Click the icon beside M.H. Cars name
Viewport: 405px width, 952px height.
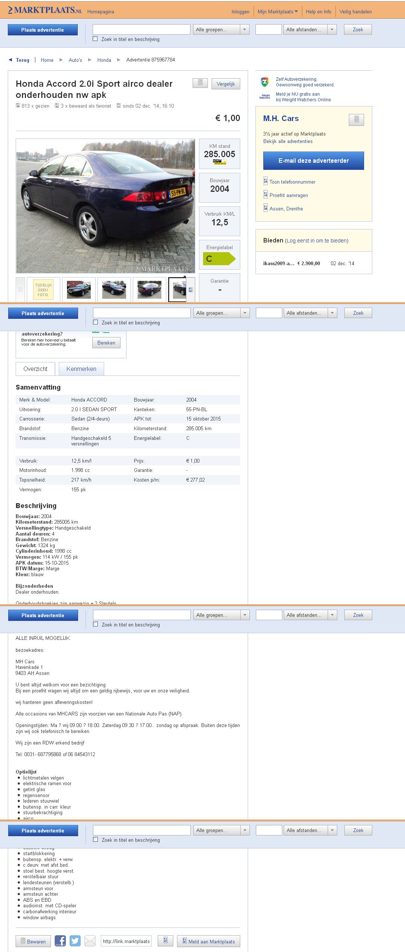tap(356, 120)
